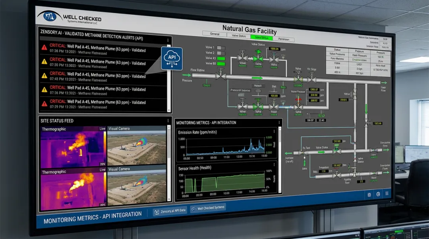Screen dimensions: 429x239
Task: Open the alerts panel kebab menu
Action: click(168, 40)
